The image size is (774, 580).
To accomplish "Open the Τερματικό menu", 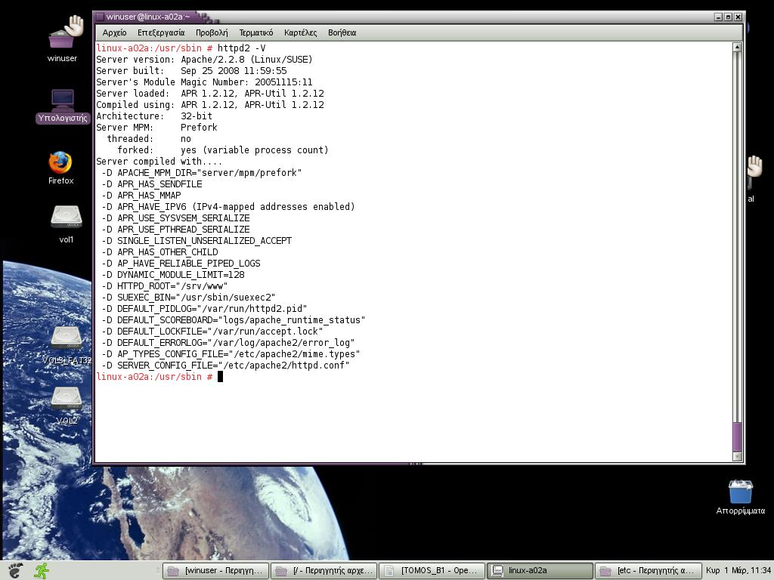I will (x=255, y=32).
